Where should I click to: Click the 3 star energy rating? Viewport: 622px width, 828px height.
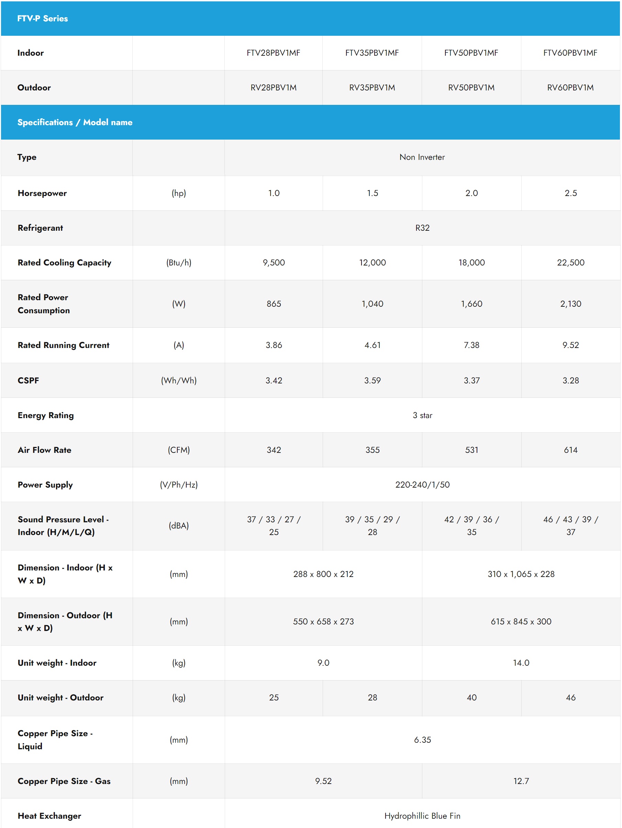point(423,415)
